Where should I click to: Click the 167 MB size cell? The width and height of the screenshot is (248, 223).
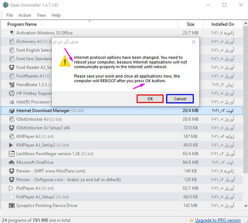pos(190,136)
